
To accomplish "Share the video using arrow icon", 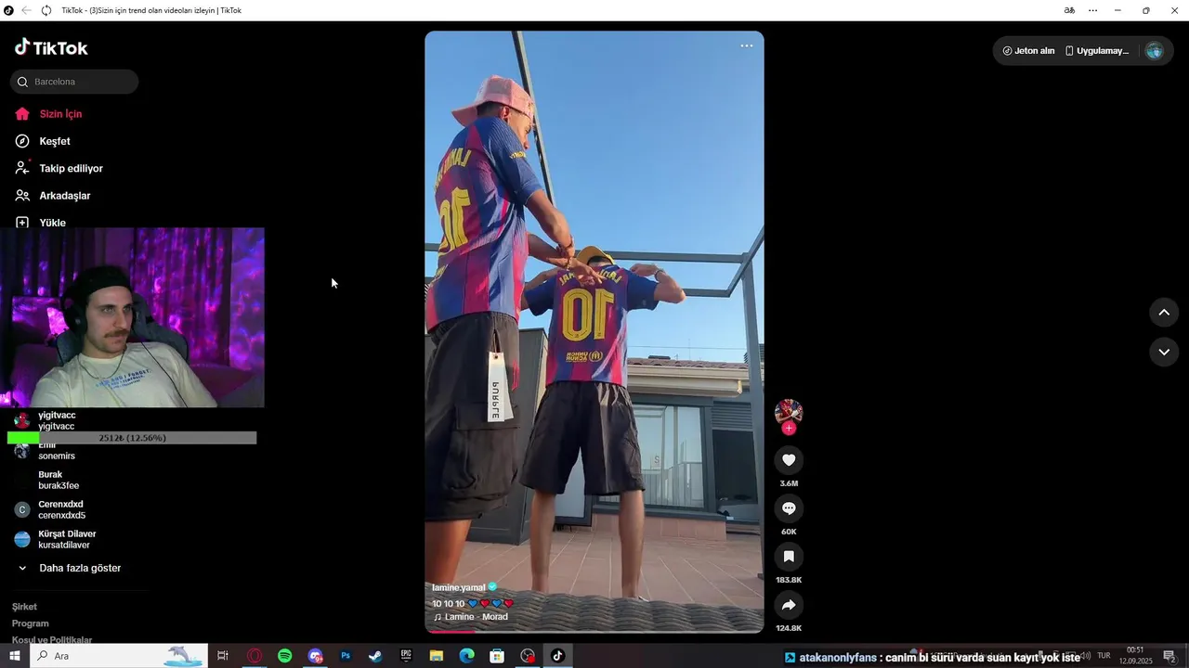I will 789,605.
